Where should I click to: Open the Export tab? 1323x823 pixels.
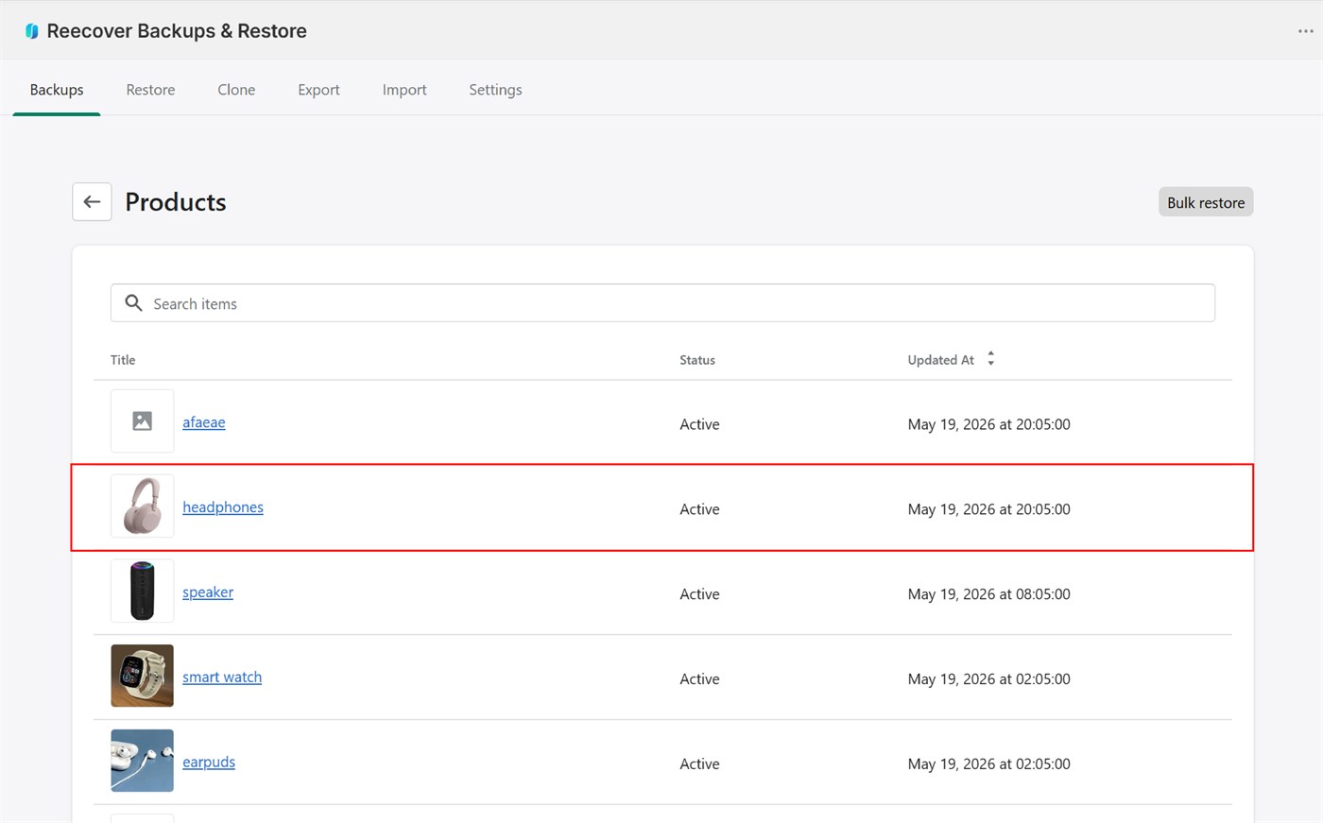[318, 90]
